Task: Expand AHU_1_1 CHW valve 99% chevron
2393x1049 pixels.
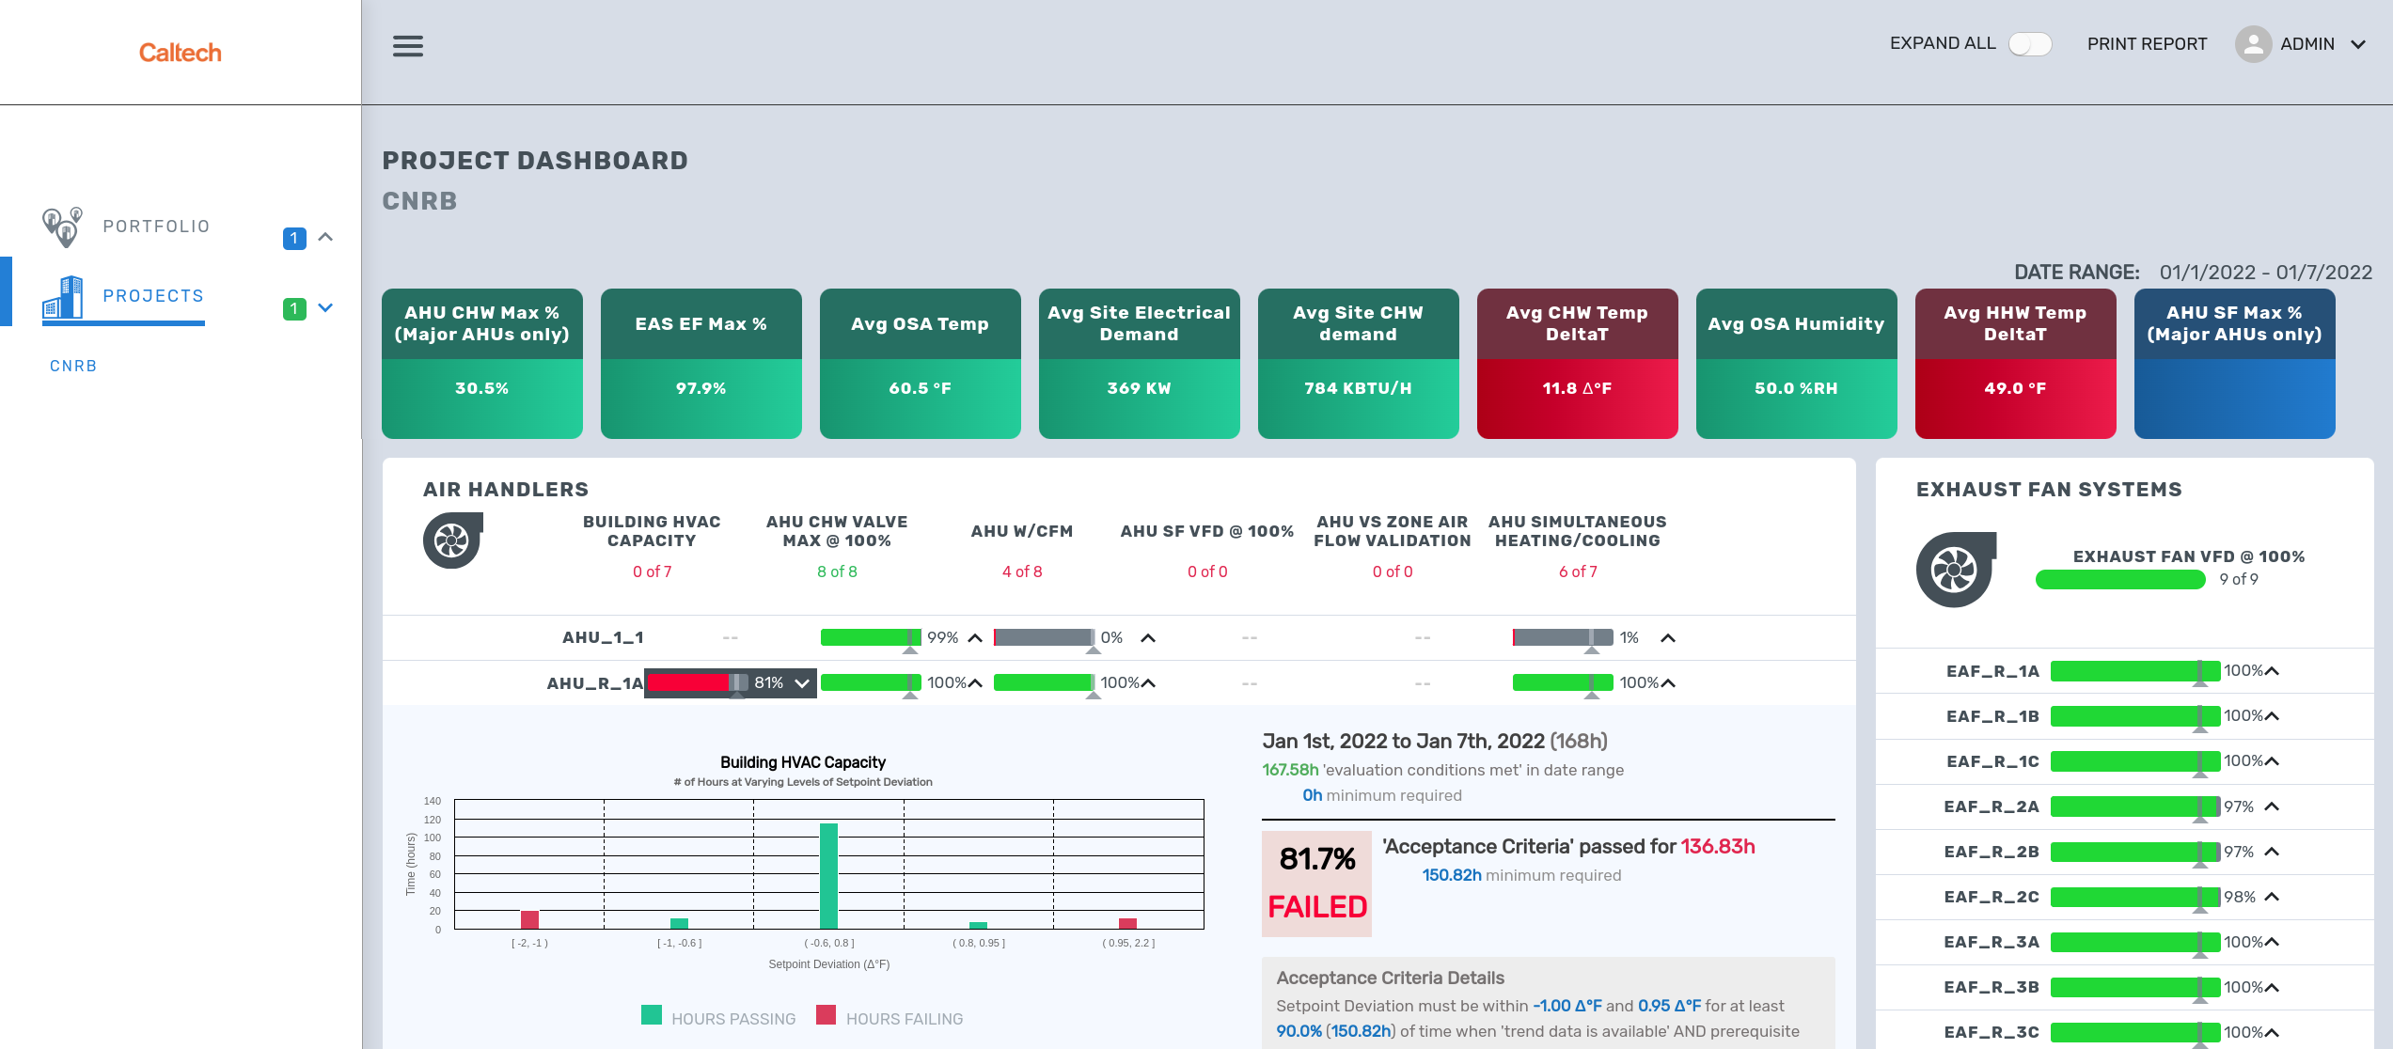Action: coord(975,638)
